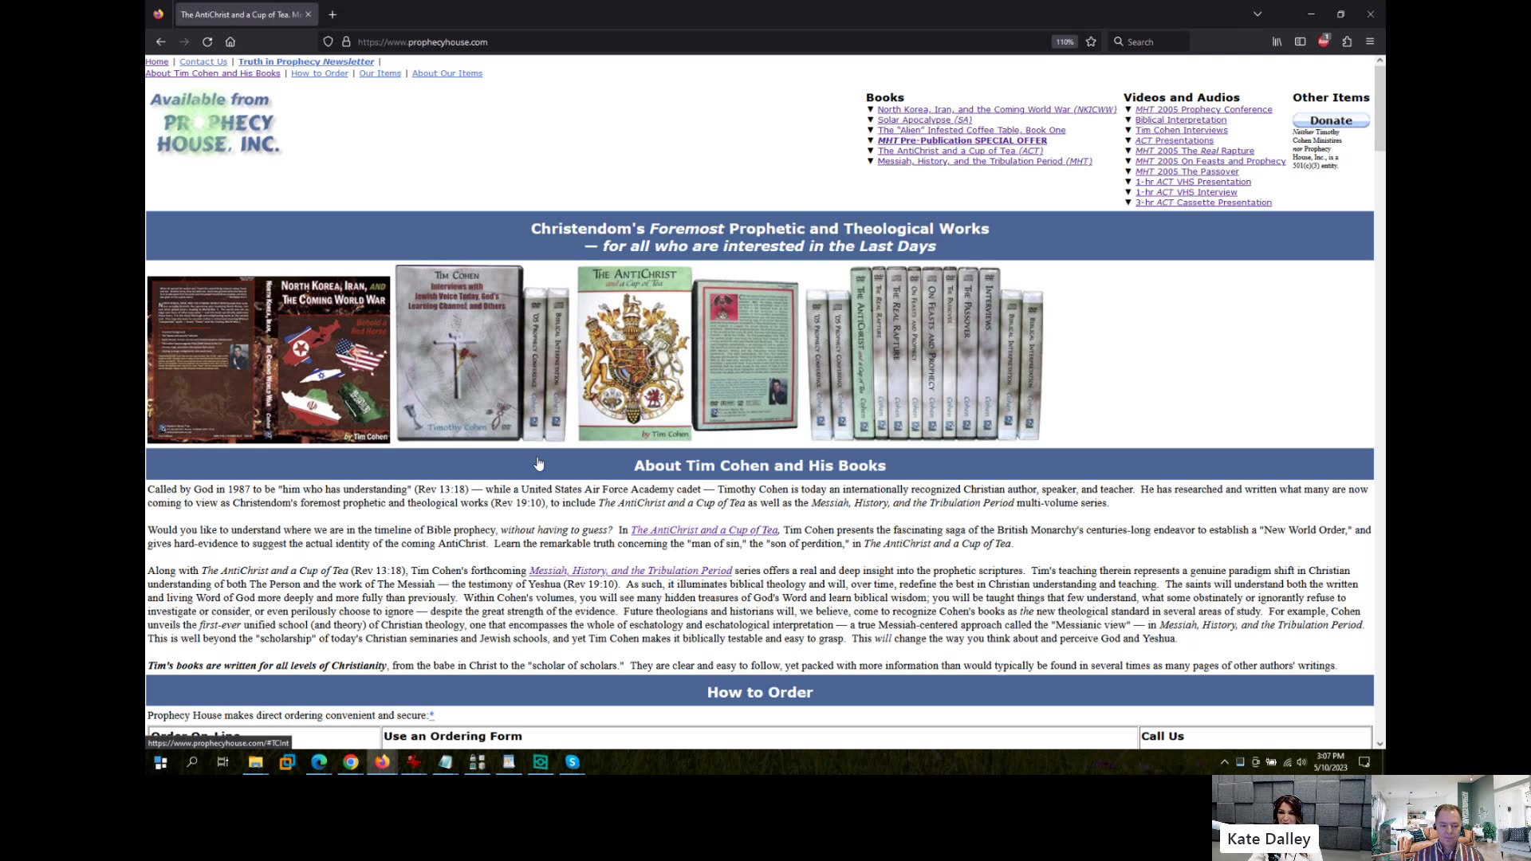Image resolution: width=1531 pixels, height=861 pixels.
Task: Click the Firefox home icon
Action: pos(230,41)
